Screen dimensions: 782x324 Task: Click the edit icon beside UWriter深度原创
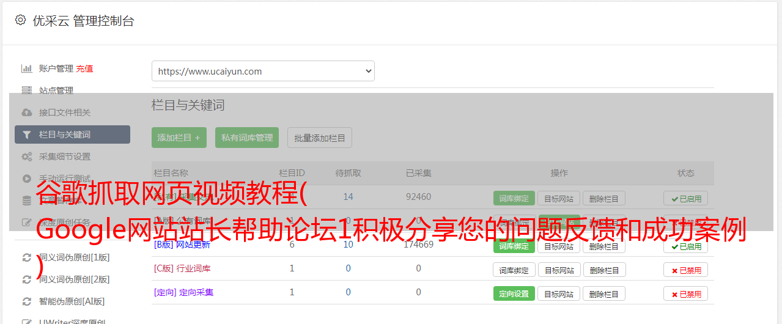(26, 322)
